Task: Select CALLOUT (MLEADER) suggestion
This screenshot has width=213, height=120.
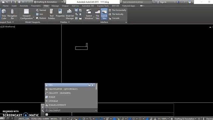Action: (70, 93)
